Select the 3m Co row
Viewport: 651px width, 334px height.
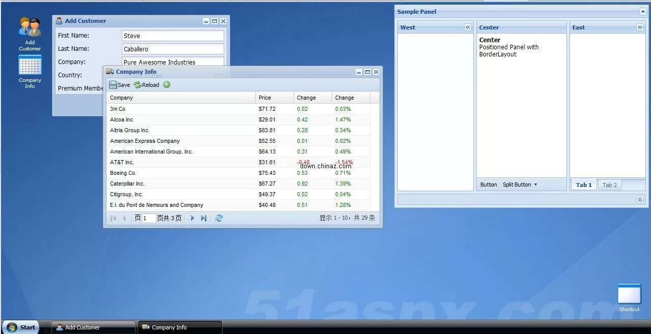click(238, 109)
